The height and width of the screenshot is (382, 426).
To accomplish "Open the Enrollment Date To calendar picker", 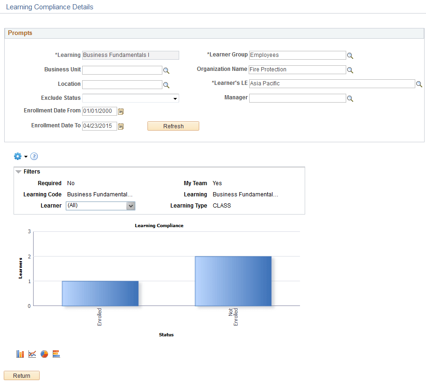I will coord(121,126).
